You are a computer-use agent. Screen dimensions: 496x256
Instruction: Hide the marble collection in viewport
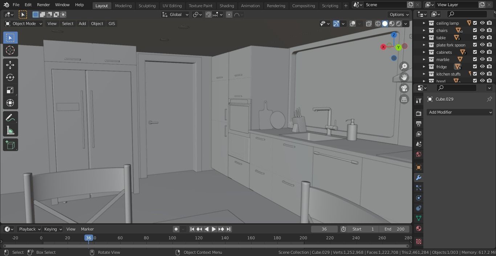click(482, 59)
